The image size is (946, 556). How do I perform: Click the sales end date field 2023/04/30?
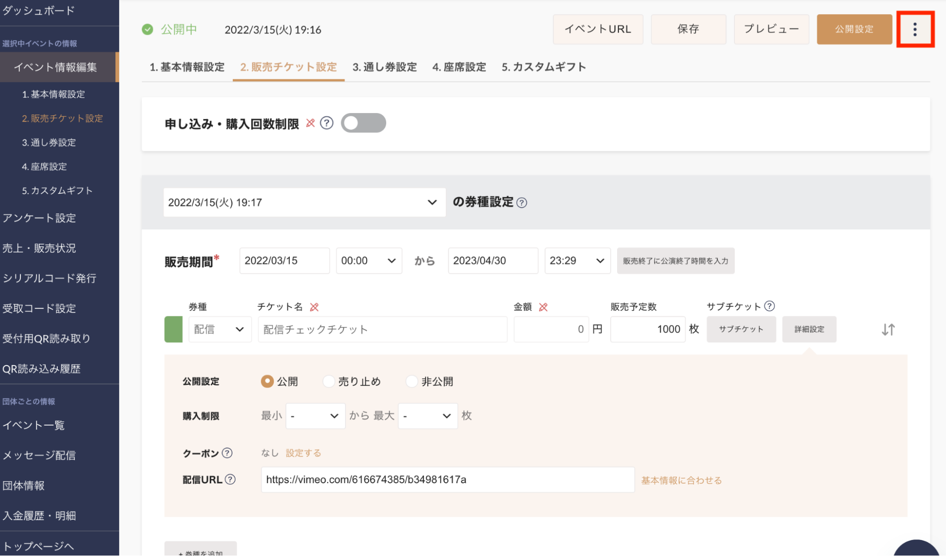click(x=493, y=261)
